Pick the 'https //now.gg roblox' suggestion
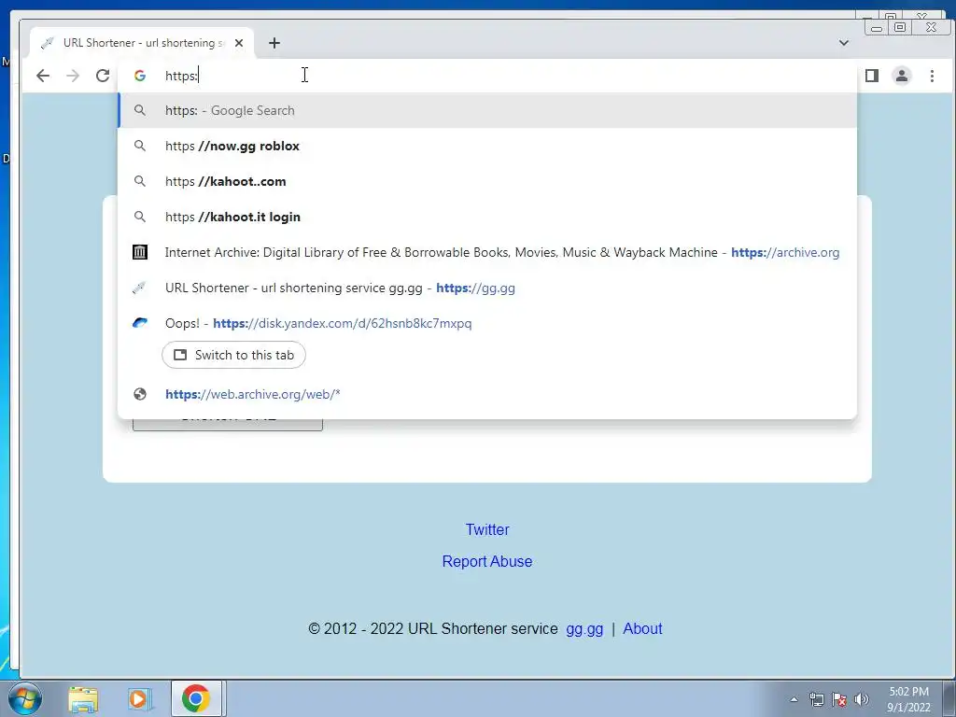Screen dimensions: 956x717 click(487, 146)
